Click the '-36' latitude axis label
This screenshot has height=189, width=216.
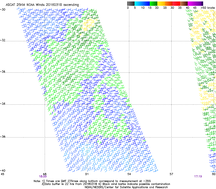(x=3, y=104)
